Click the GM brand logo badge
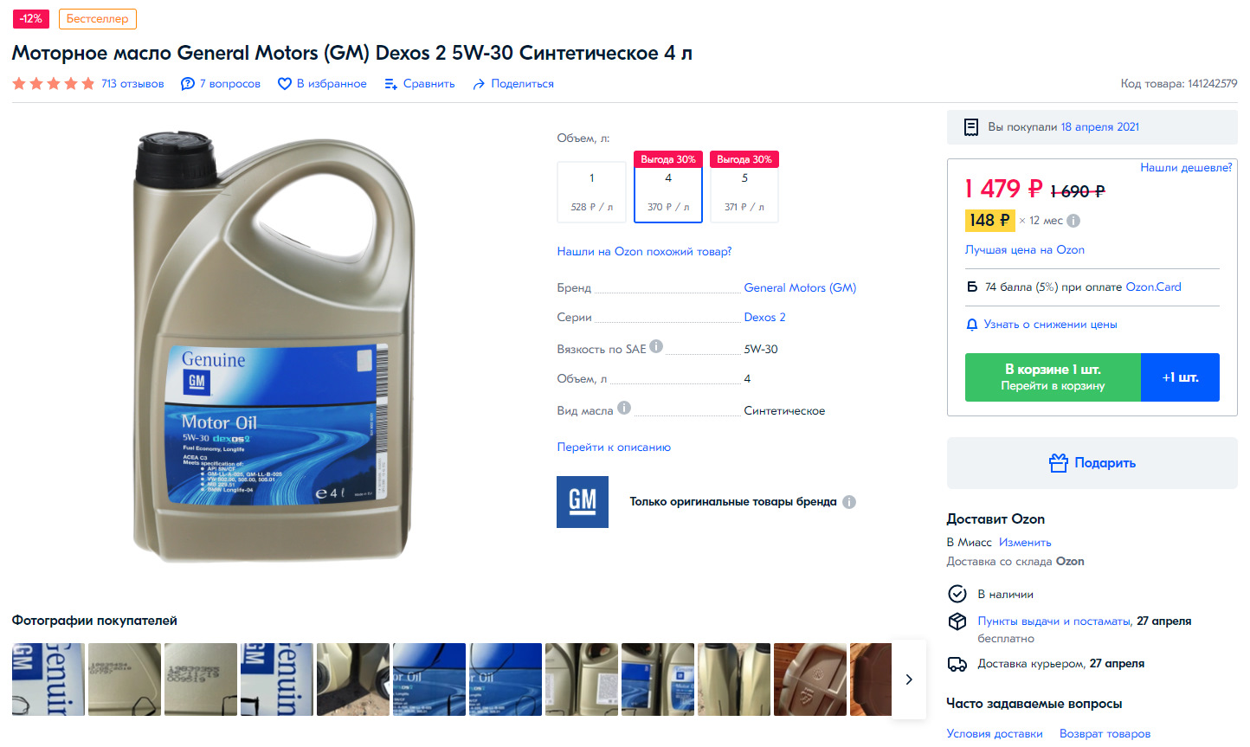This screenshot has width=1250, height=747. [x=582, y=501]
